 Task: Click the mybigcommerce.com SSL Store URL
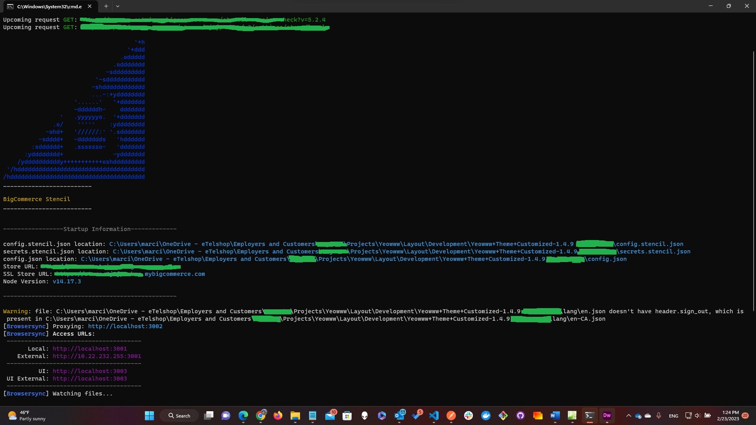point(175,274)
